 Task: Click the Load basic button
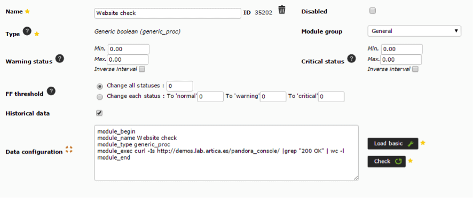point(393,144)
